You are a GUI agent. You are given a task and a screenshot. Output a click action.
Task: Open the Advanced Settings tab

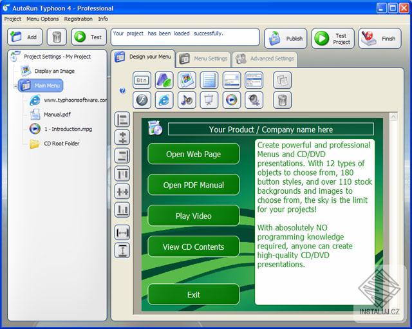pyautogui.click(x=265, y=59)
